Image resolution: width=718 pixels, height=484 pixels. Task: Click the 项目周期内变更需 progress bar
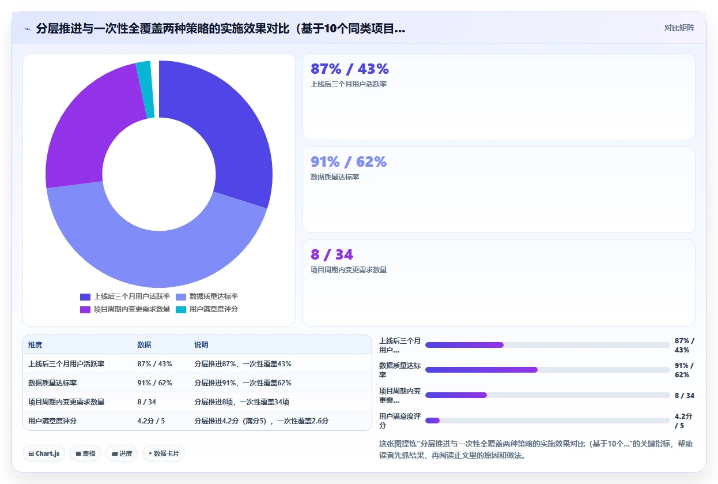(547, 395)
